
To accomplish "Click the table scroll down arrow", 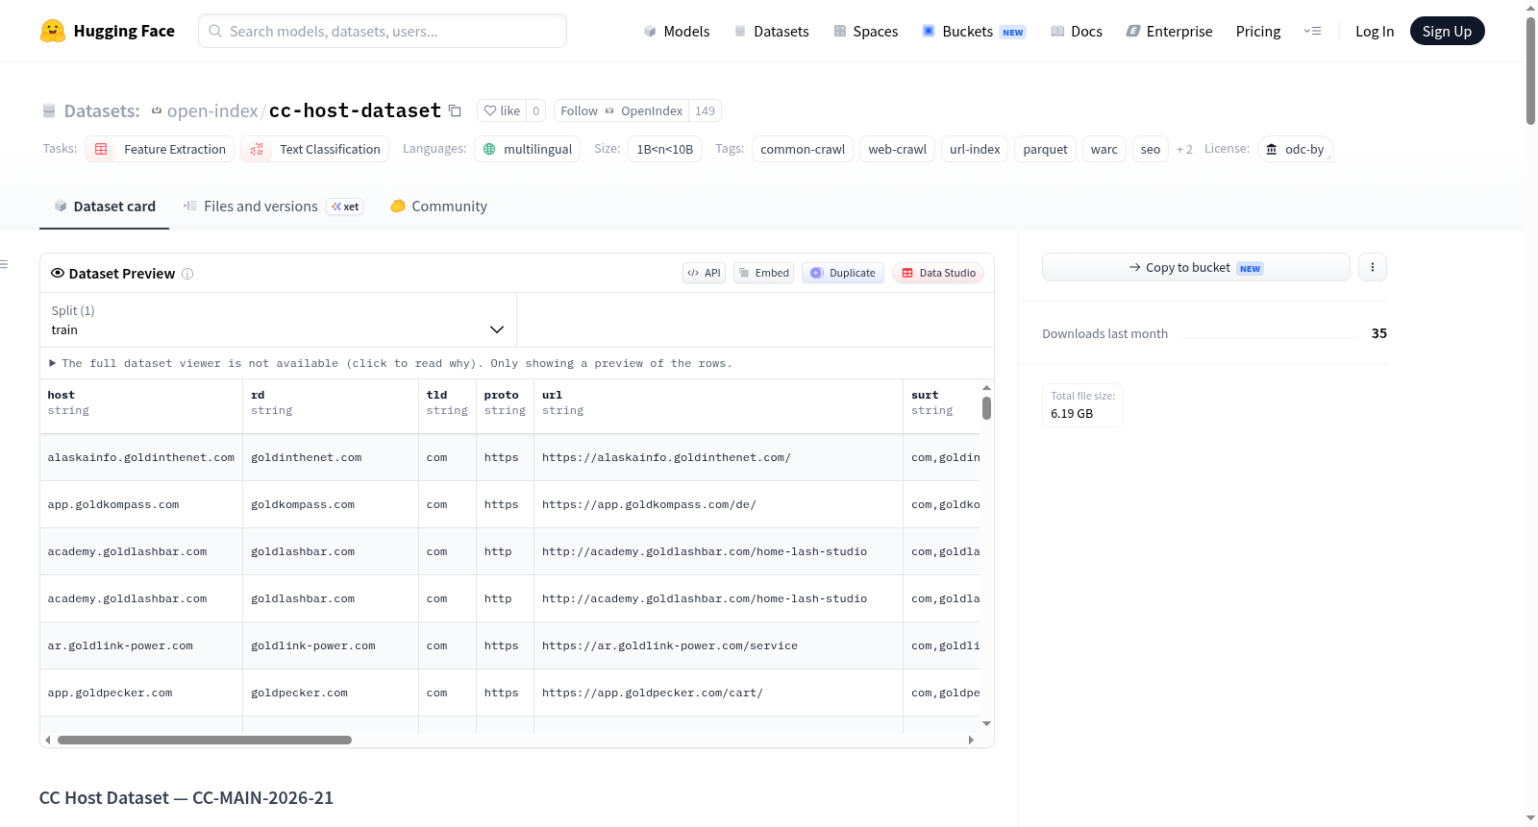I will [x=986, y=723].
